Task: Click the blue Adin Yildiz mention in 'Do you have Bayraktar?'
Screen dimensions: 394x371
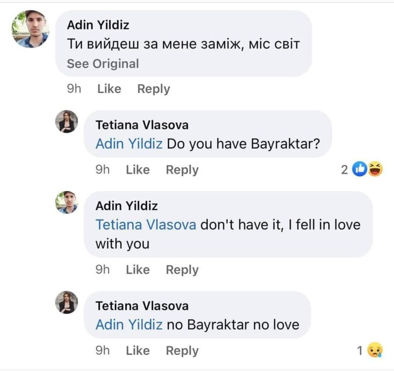Action: tap(129, 144)
